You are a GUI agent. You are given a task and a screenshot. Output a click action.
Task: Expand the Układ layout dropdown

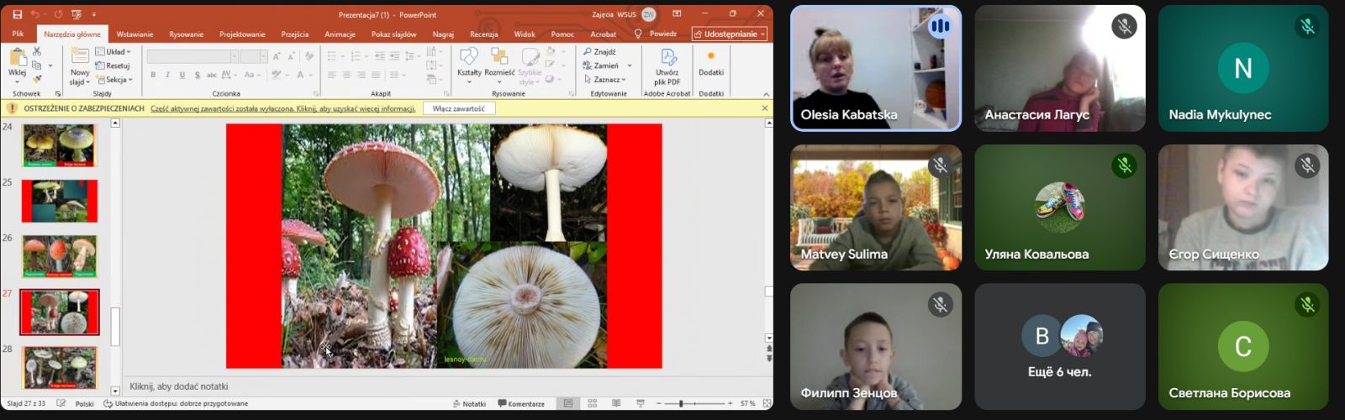pos(113,52)
